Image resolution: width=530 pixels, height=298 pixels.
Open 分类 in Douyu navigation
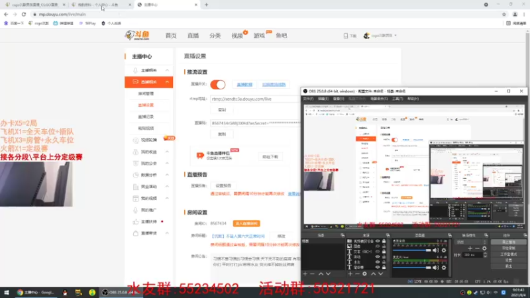[215, 36]
